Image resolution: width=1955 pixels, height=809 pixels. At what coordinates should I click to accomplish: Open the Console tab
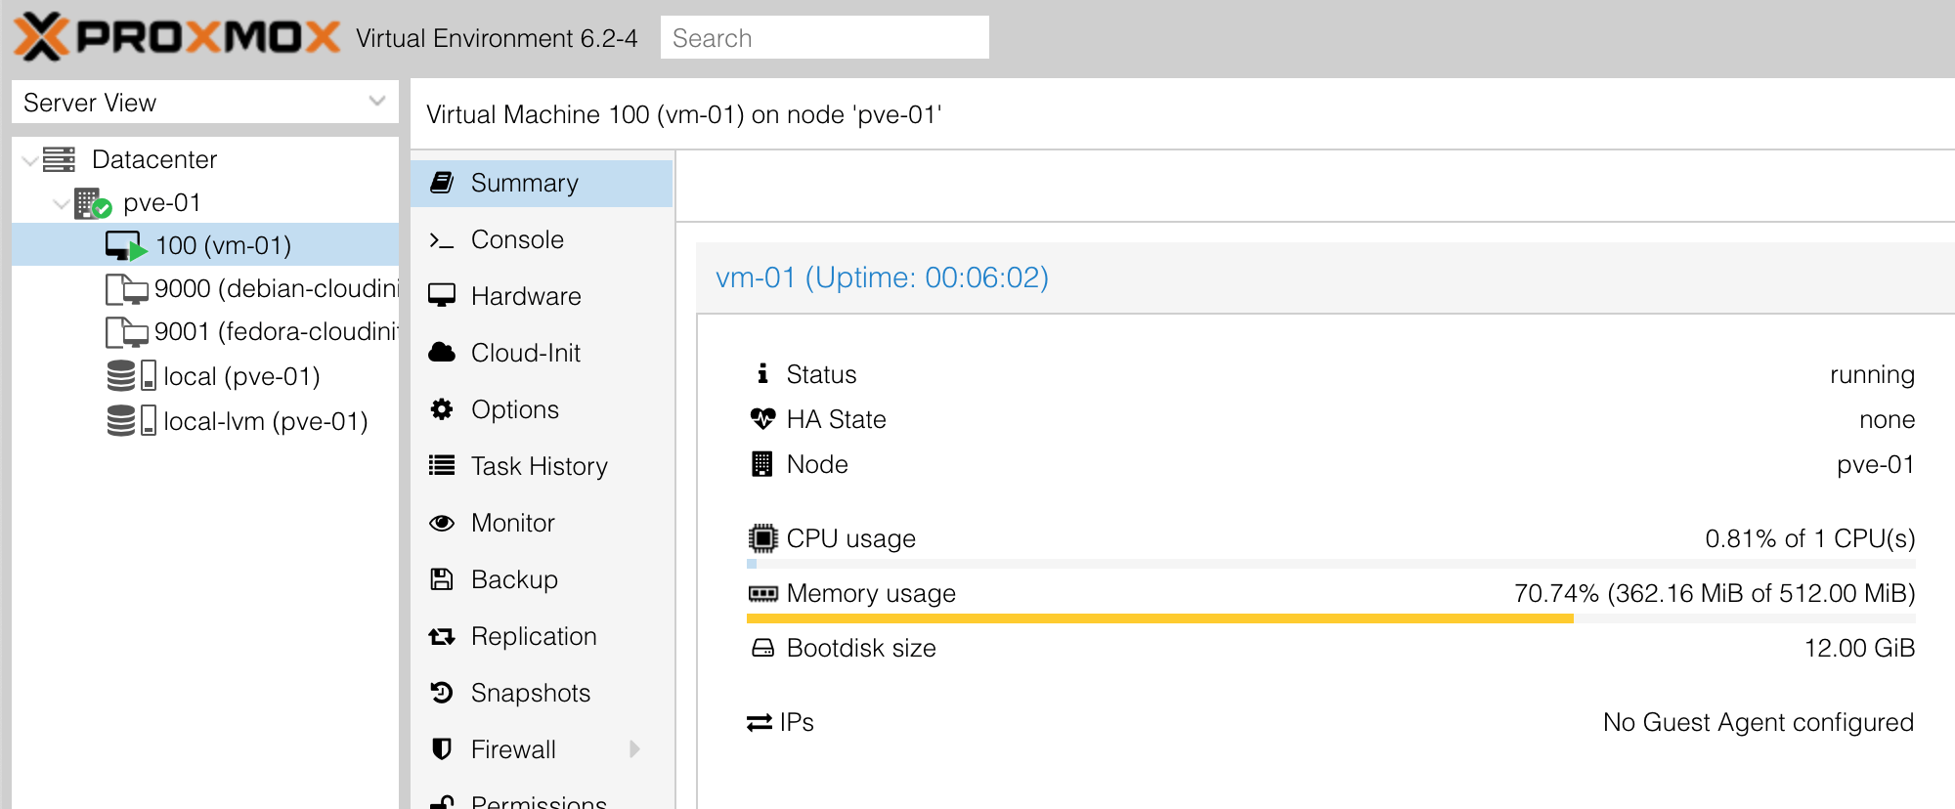[542, 239]
